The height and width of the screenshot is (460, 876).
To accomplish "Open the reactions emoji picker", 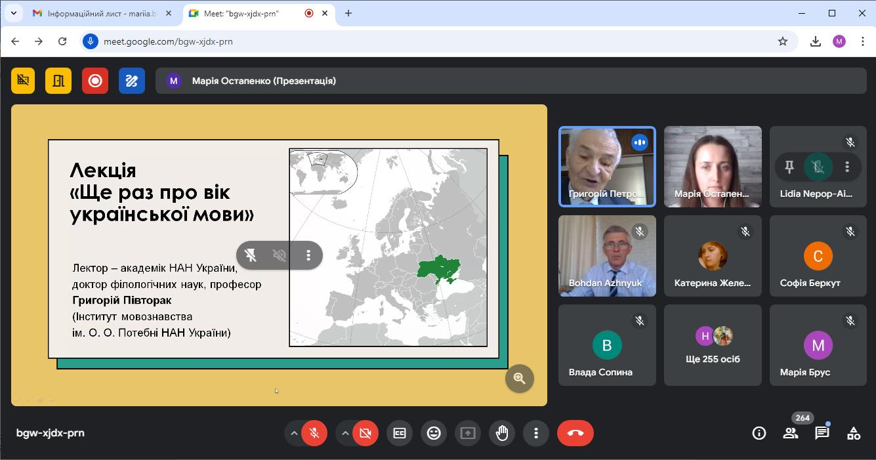I will (x=434, y=433).
